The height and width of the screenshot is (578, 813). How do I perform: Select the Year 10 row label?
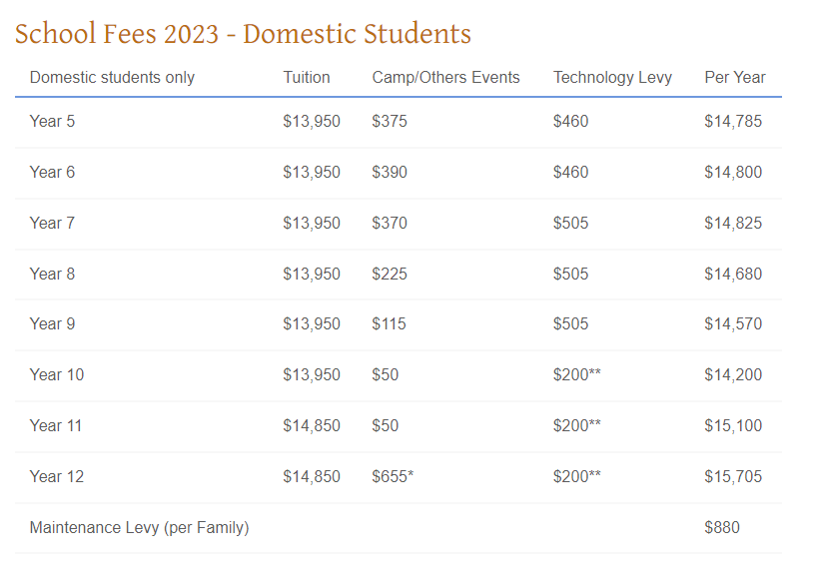pyautogui.click(x=57, y=374)
